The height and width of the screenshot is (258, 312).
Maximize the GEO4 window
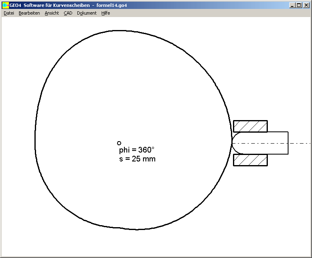point(299,5)
